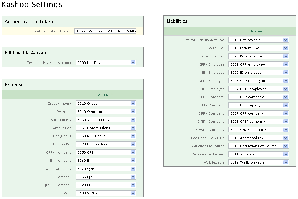Click the Authentication Token input field

coord(105,31)
